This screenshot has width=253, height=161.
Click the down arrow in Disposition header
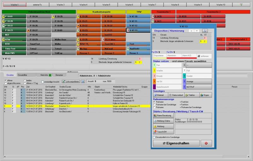click(x=197, y=31)
